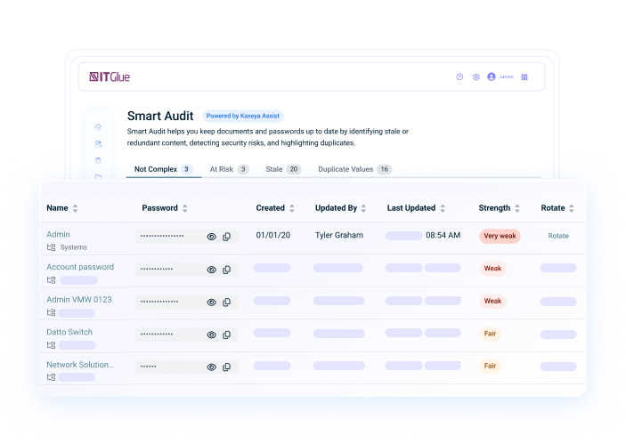Click the Very weak strength badge
Screen dimensions: 626x444
coord(500,236)
